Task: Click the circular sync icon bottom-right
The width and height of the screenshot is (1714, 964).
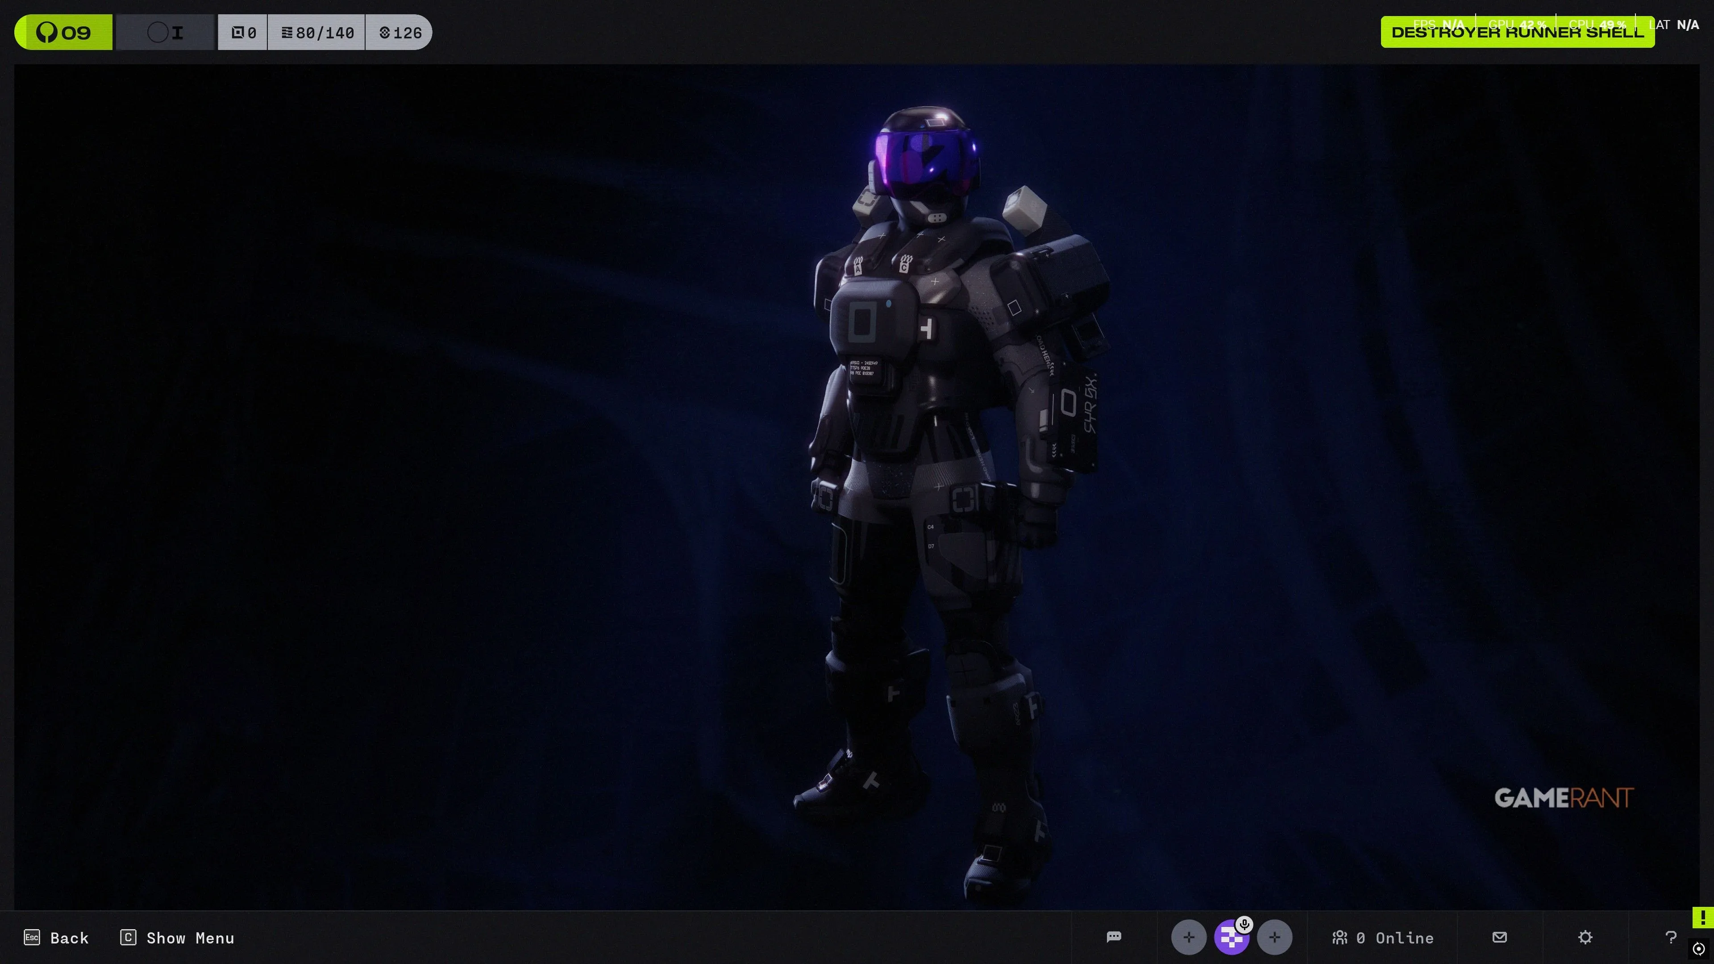Action: [1699, 949]
